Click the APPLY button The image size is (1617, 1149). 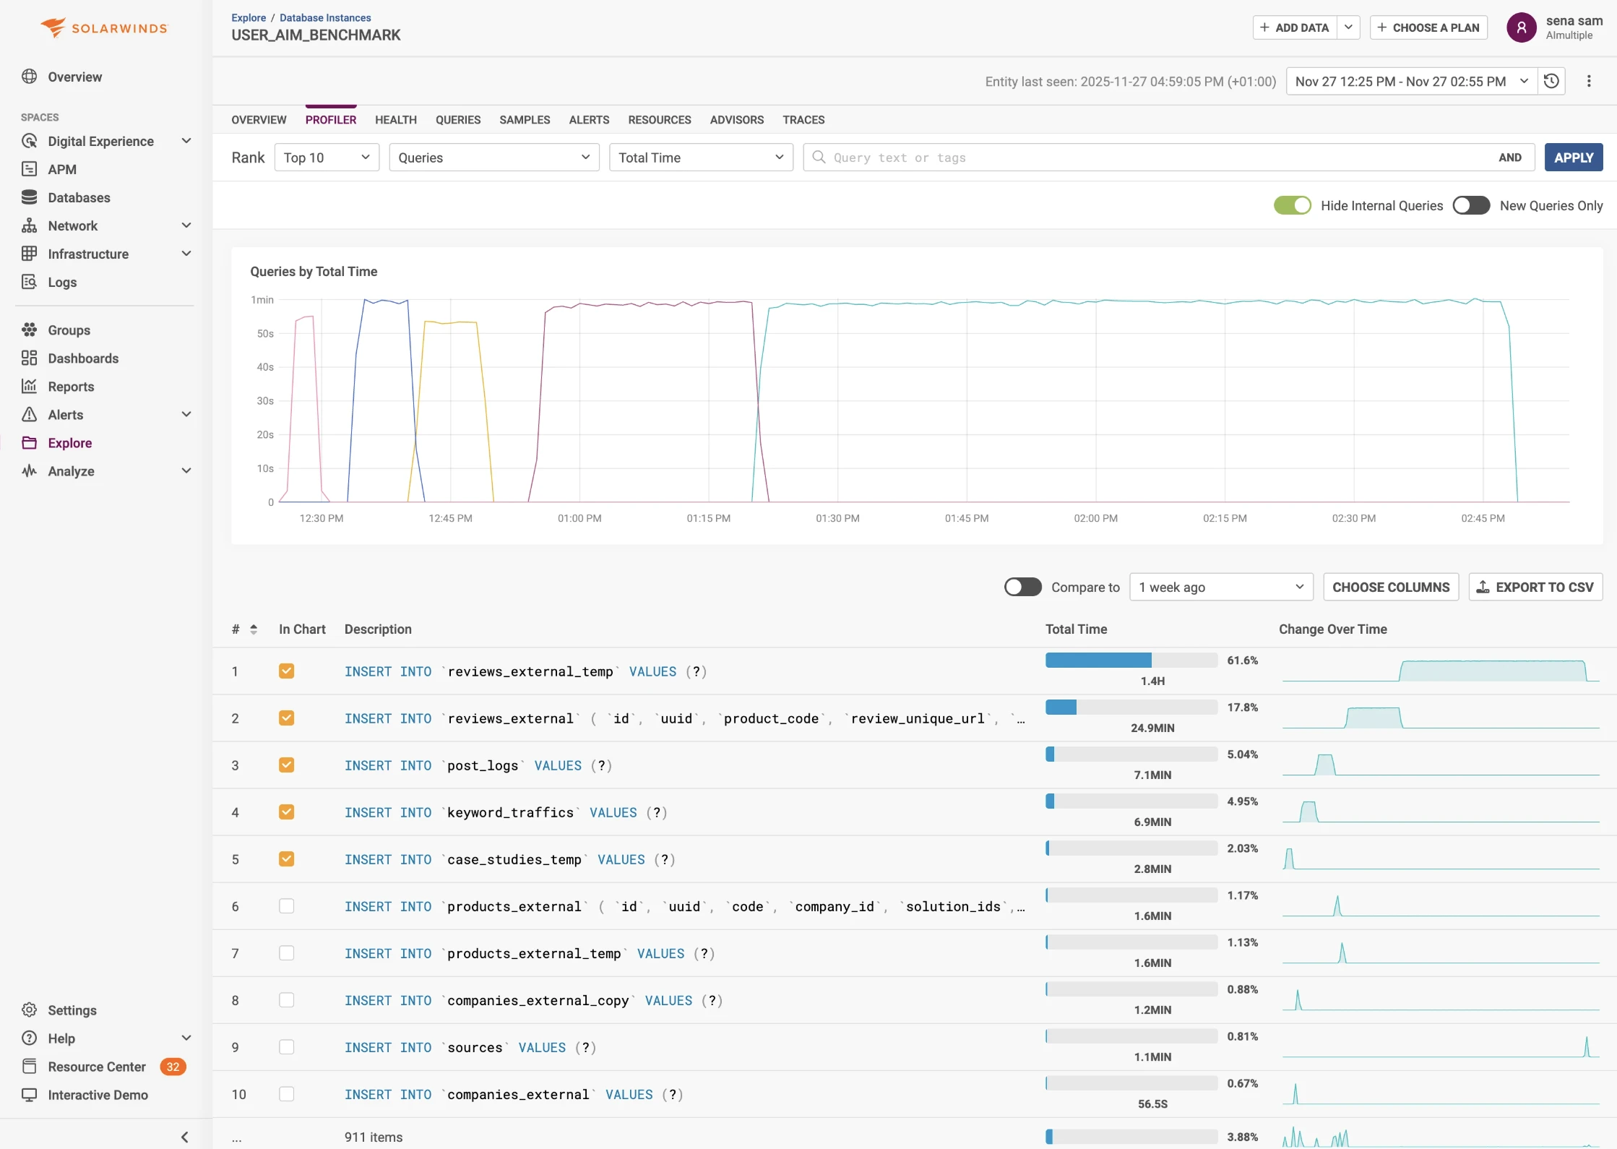[1574, 157]
